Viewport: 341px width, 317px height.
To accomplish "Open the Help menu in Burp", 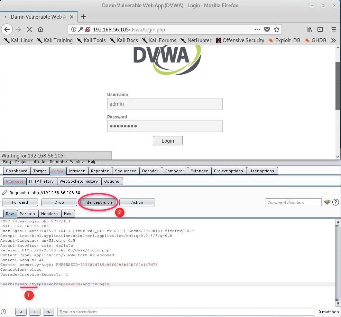I will [x=92, y=162].
